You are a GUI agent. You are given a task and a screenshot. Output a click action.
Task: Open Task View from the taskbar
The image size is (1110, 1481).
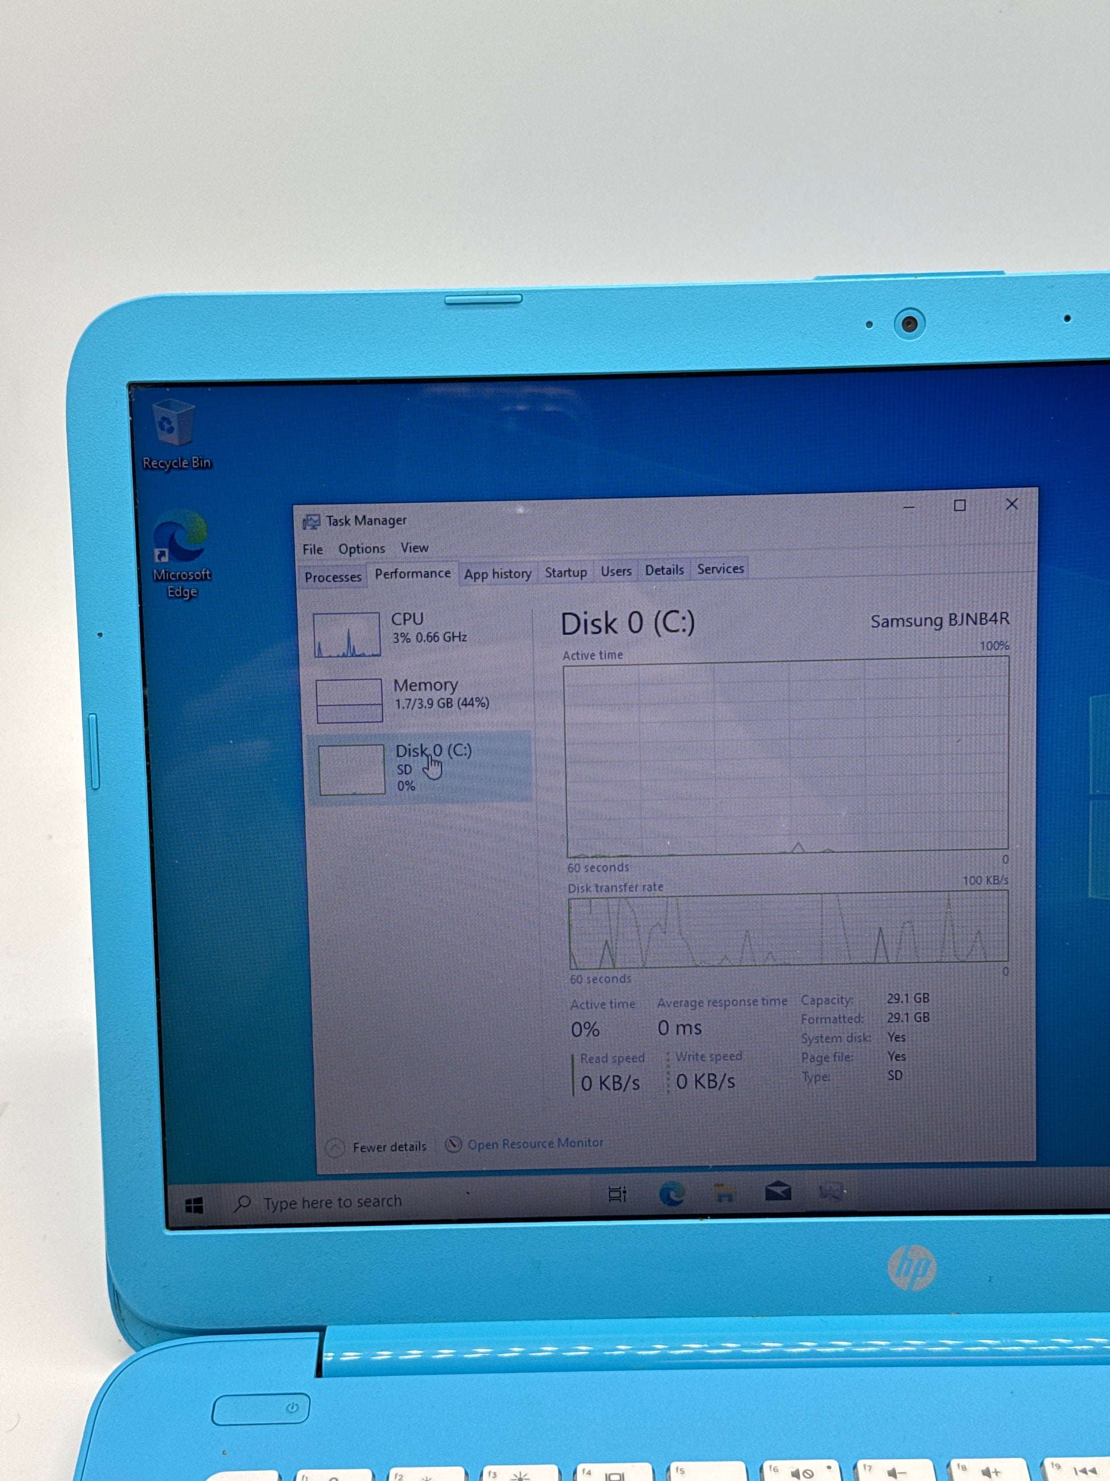point(617,1195)
